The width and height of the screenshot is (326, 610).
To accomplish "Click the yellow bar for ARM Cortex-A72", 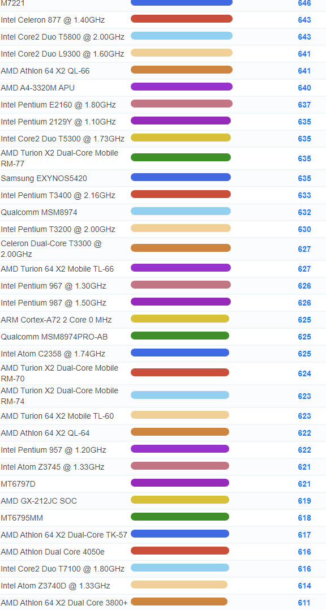I will click(x=180, y=319).
